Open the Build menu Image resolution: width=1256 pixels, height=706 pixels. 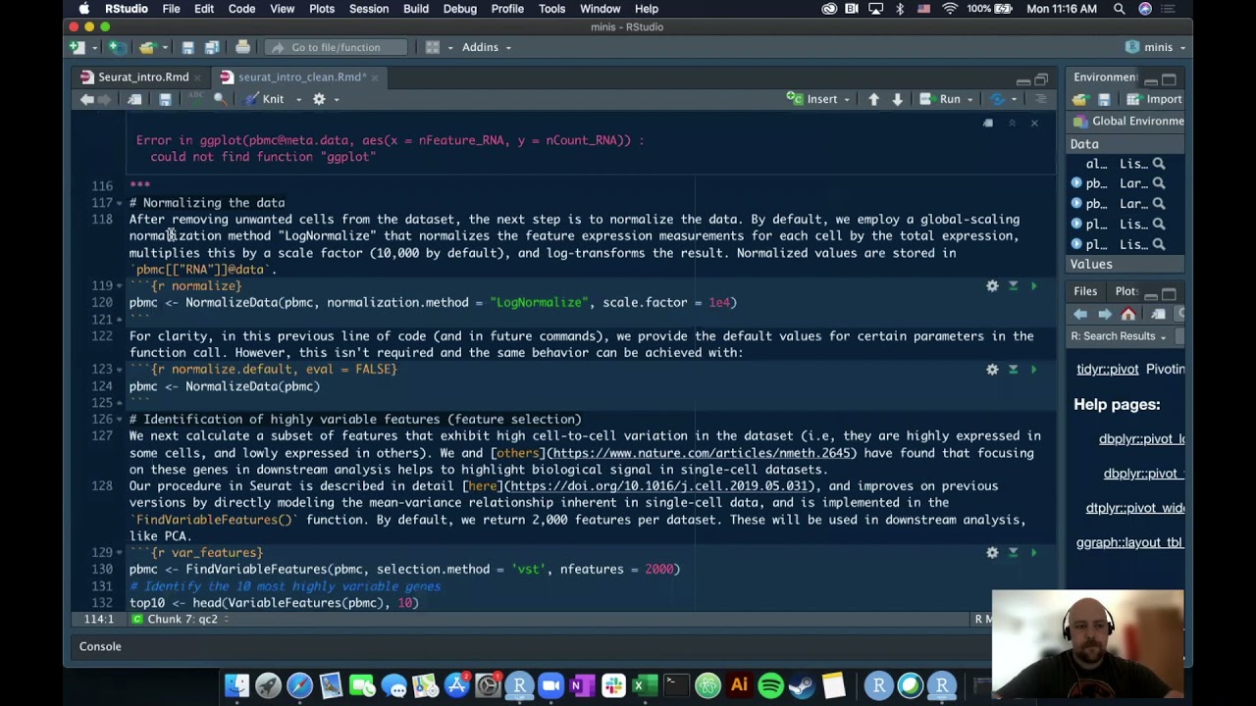[x=416, y=9]
